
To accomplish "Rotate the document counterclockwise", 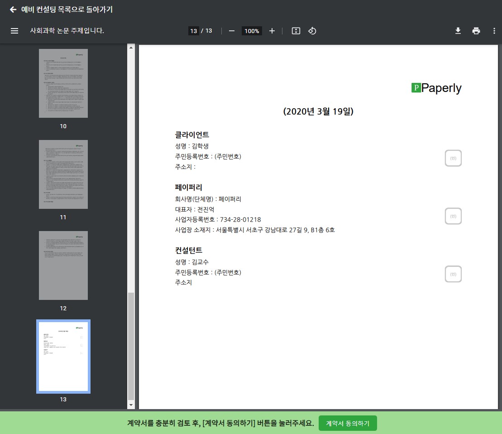I will point(312,31).
